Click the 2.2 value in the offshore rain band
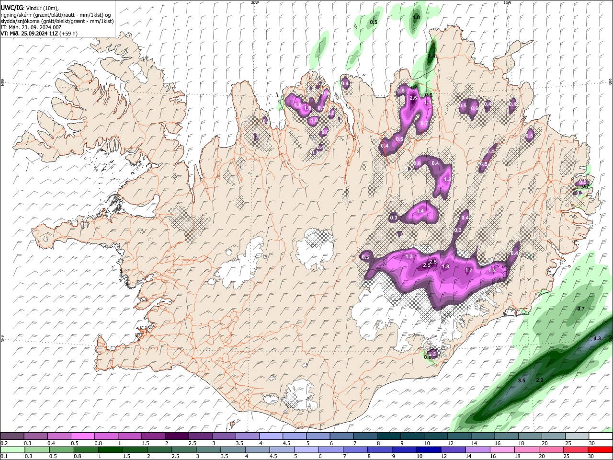Image resolution: width=613 pixels, height=460 pixels. coord(540,380)
